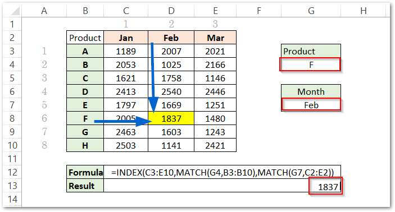Click cell with value 2421
This screenshot has height=212, width=395.
pyautogui.click(x=215, y=145)
